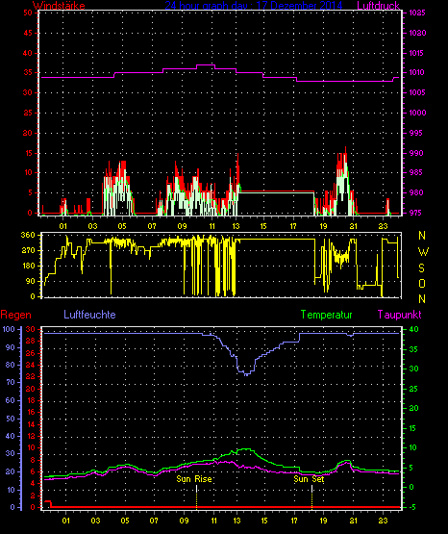Click "1000" on the pressure axis
The image size is (448, 534).
pos(417,113)
